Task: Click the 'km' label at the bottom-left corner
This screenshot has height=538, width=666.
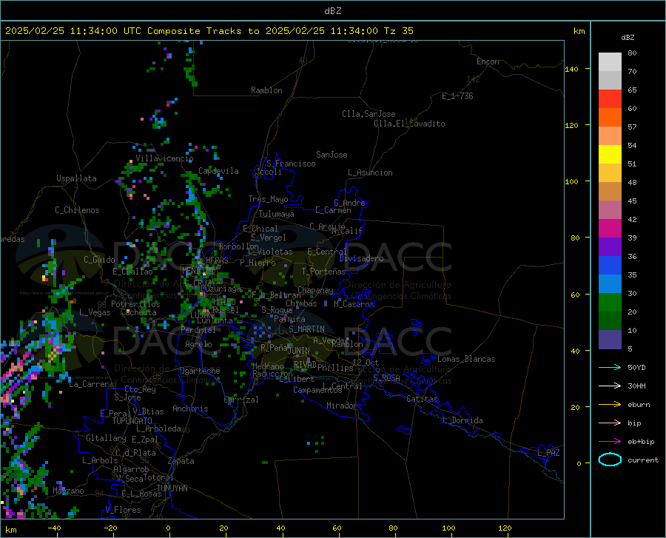Action: click(10, 530)
